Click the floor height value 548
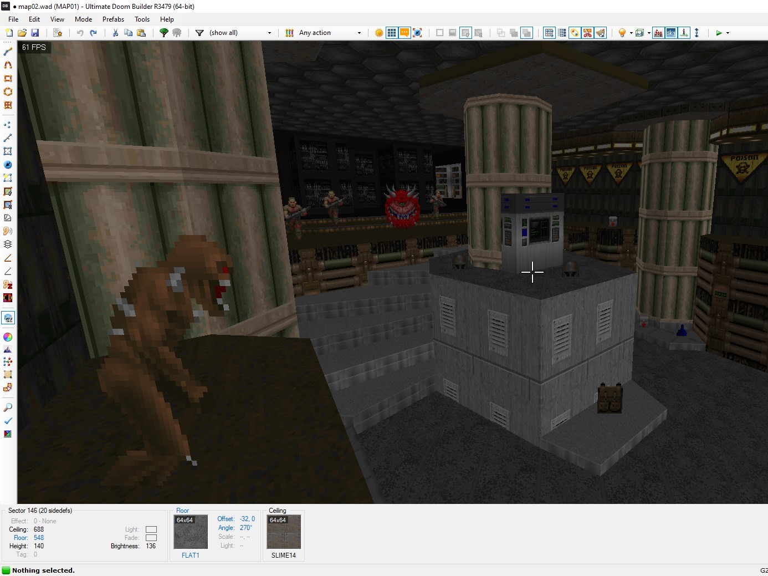 pyautogui.click(x=39, y=538)
